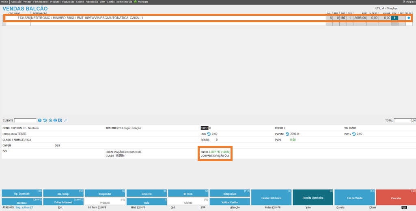
Task: Open the Fidelização menu
Action: click(92, 2)
